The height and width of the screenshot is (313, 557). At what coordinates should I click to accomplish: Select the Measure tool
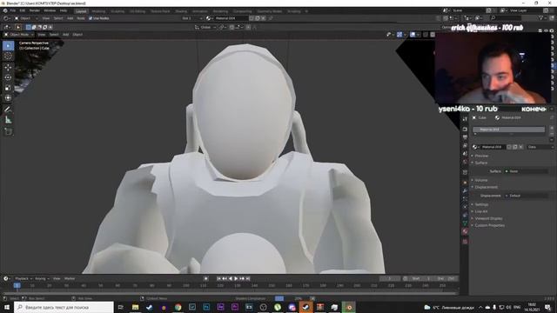click(x=8, y=120)
